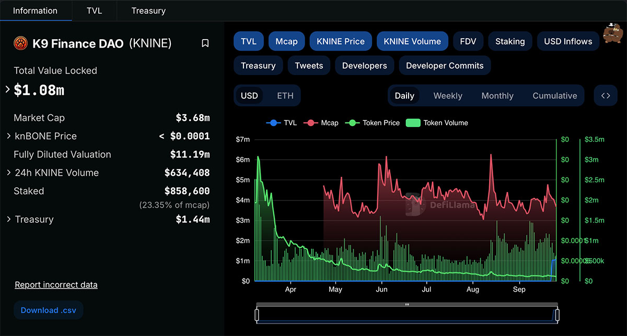Screen dimensions: 627x336
Task: Switch to the TVL tab
Action: point(95,10)
